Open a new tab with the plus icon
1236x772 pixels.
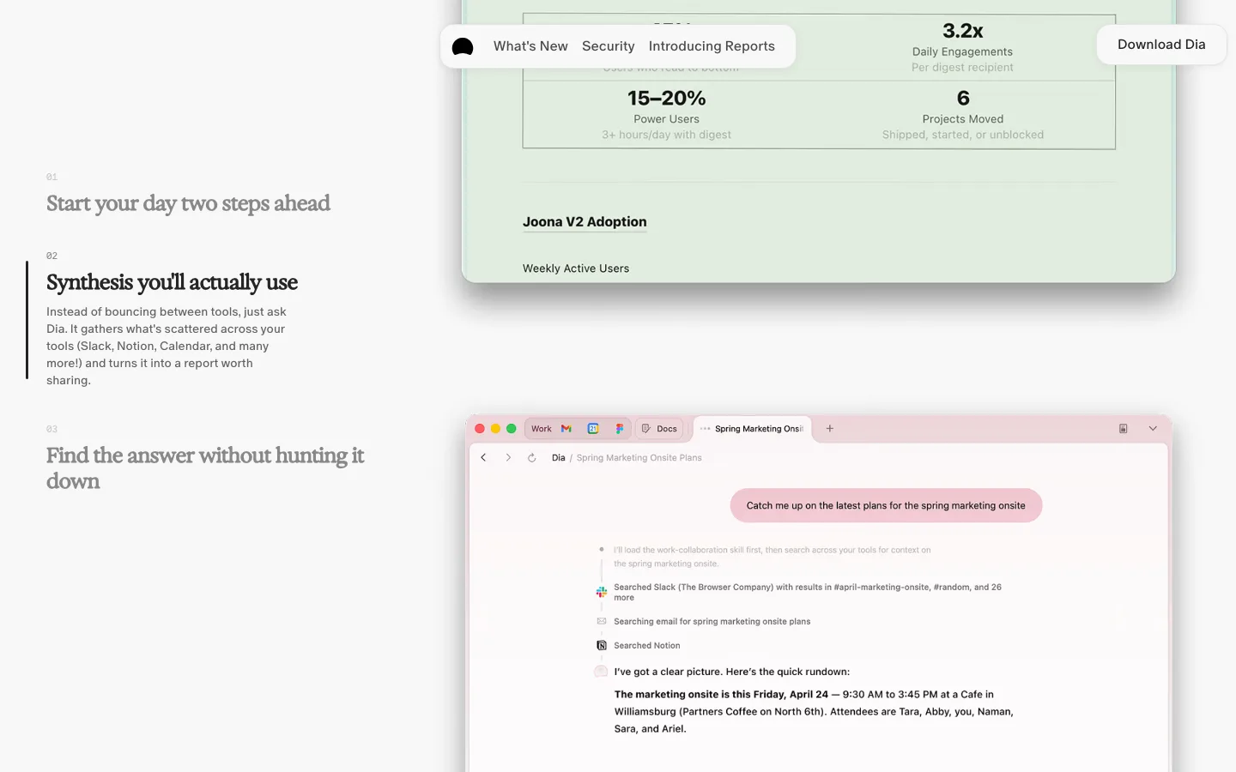(830, 428)
